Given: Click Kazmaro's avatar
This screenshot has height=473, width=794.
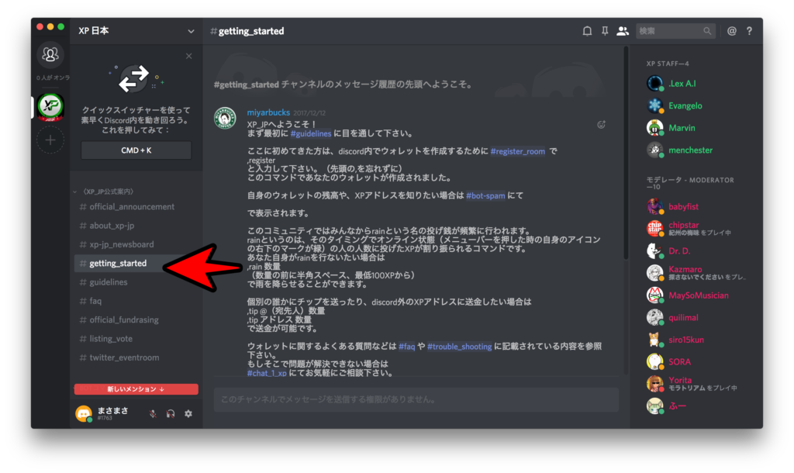Looking at the screenshot, I should [654, 274].
